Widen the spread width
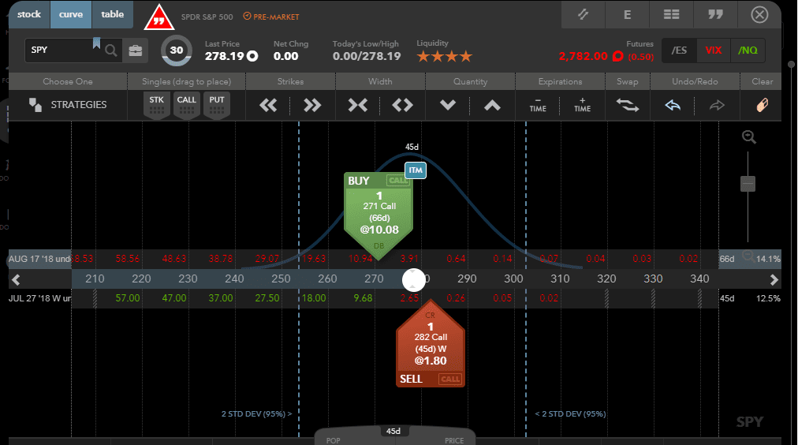798x445 pixels. pos(402,105)
